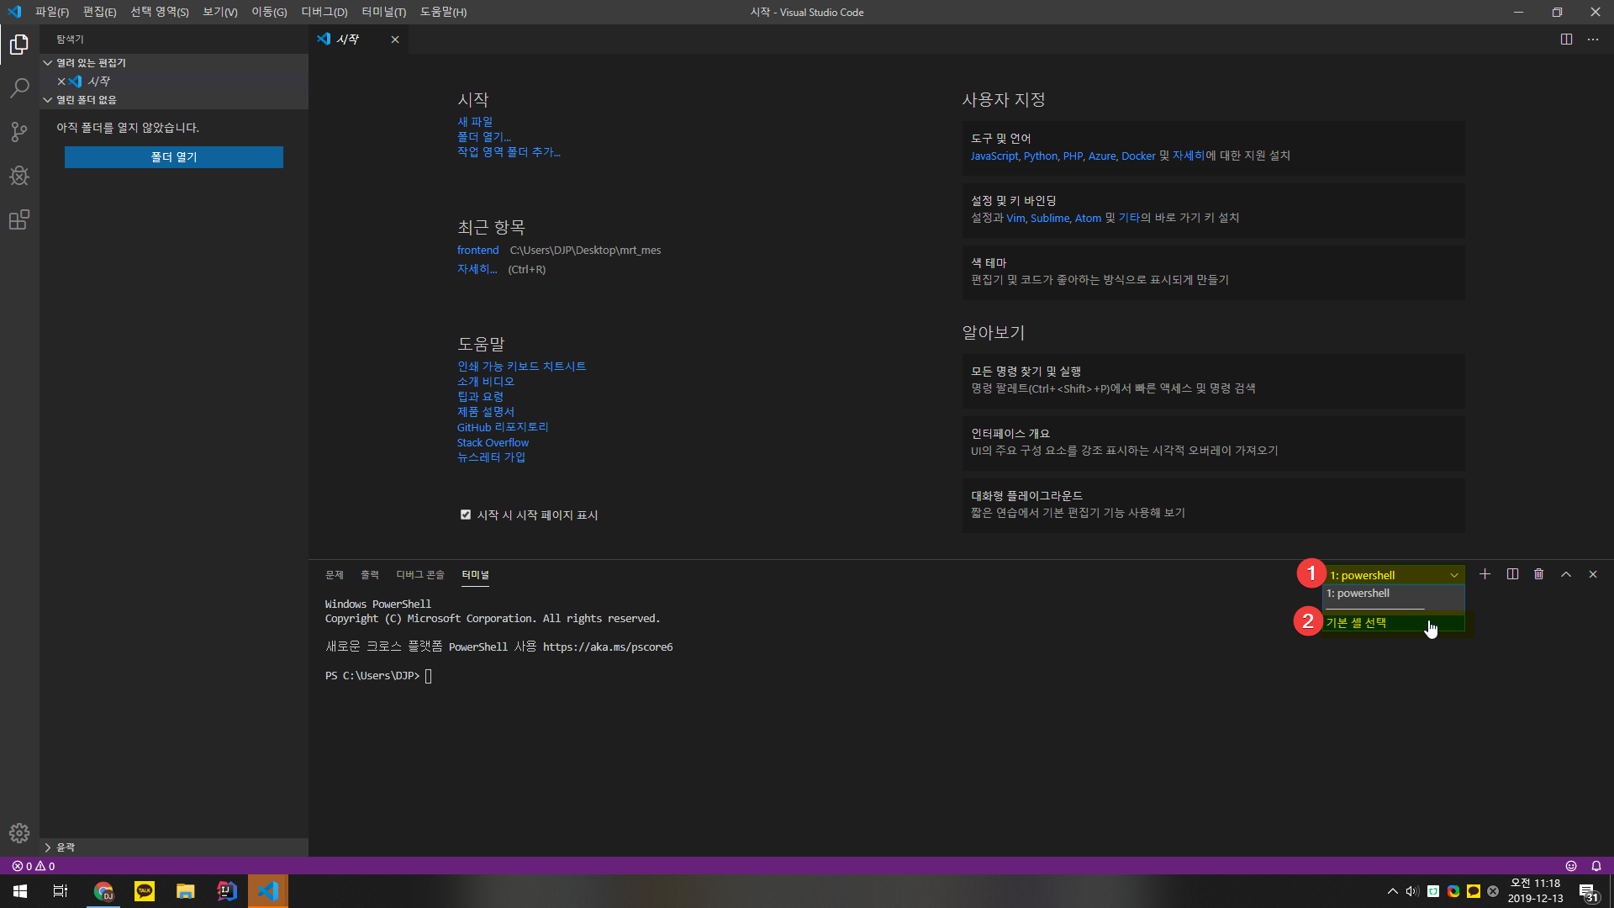Click the errors and warnings status indicator
The width and height of the screenshot is (1614, 908).
coord(34,866)
